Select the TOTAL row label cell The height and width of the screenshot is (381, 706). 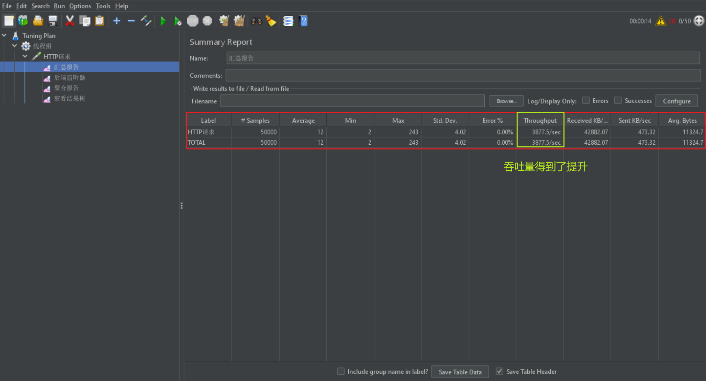coord(209,142)
